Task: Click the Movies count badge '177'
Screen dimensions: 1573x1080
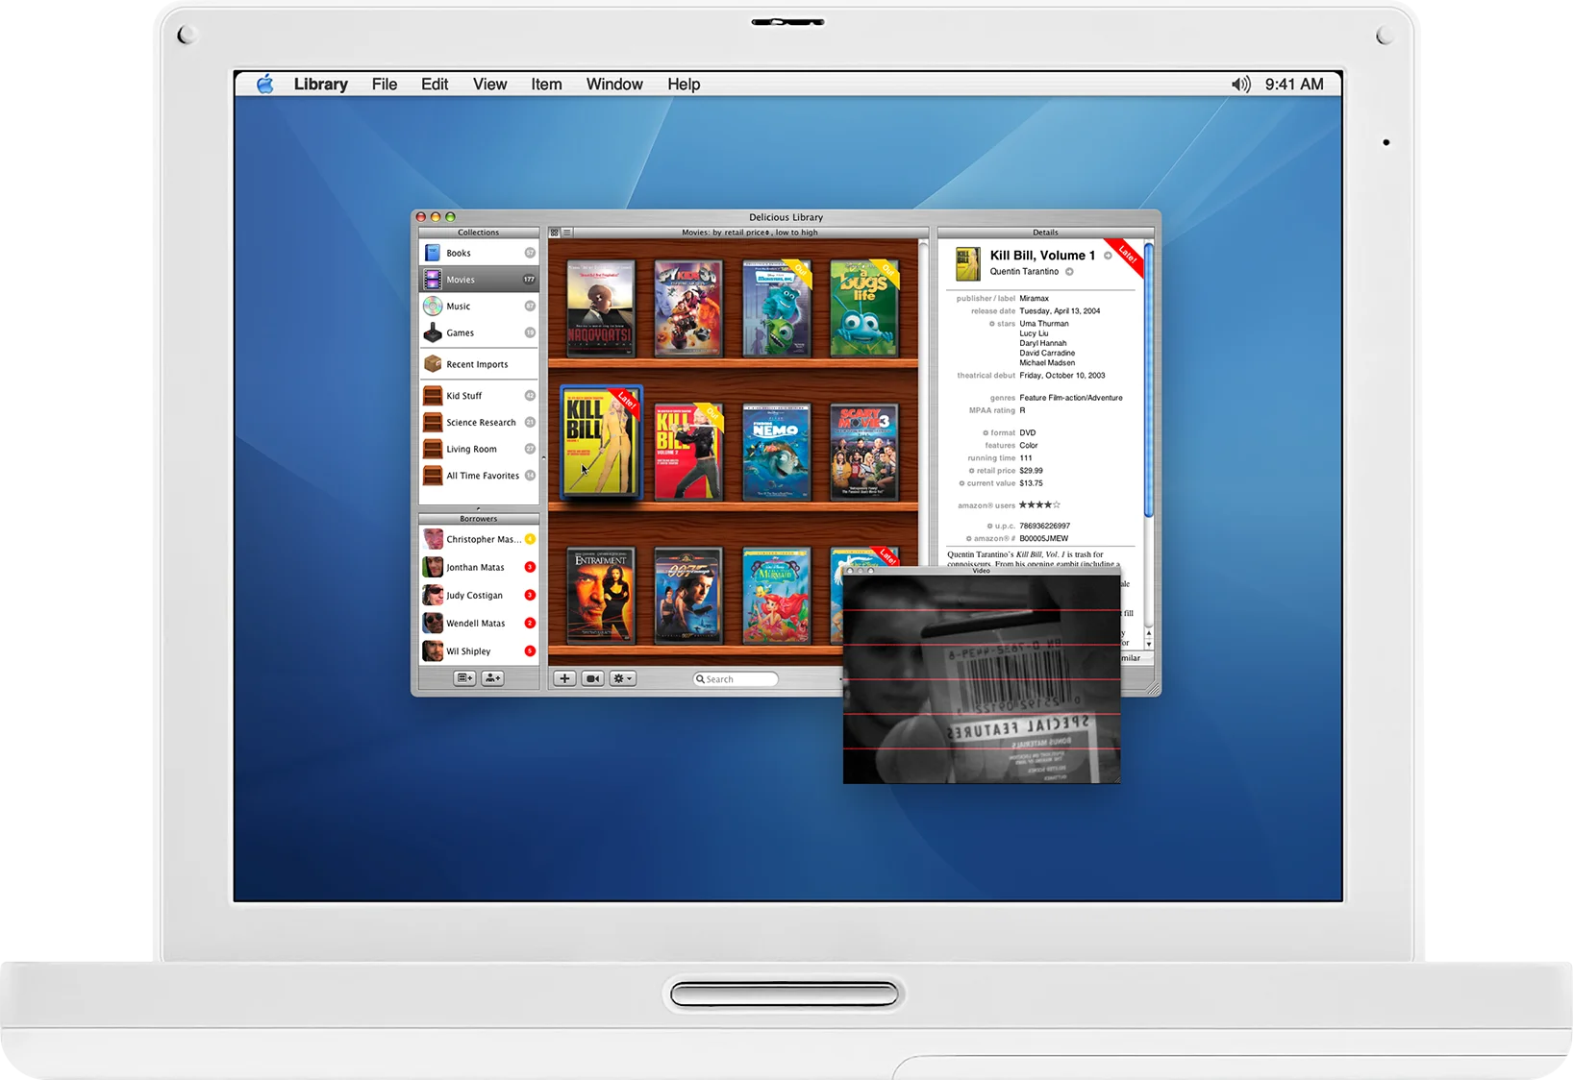Action: [529, 280]
